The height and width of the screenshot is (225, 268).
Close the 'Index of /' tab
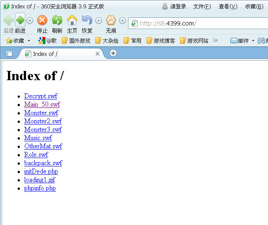pyautogui.click(x=98, y=54)
